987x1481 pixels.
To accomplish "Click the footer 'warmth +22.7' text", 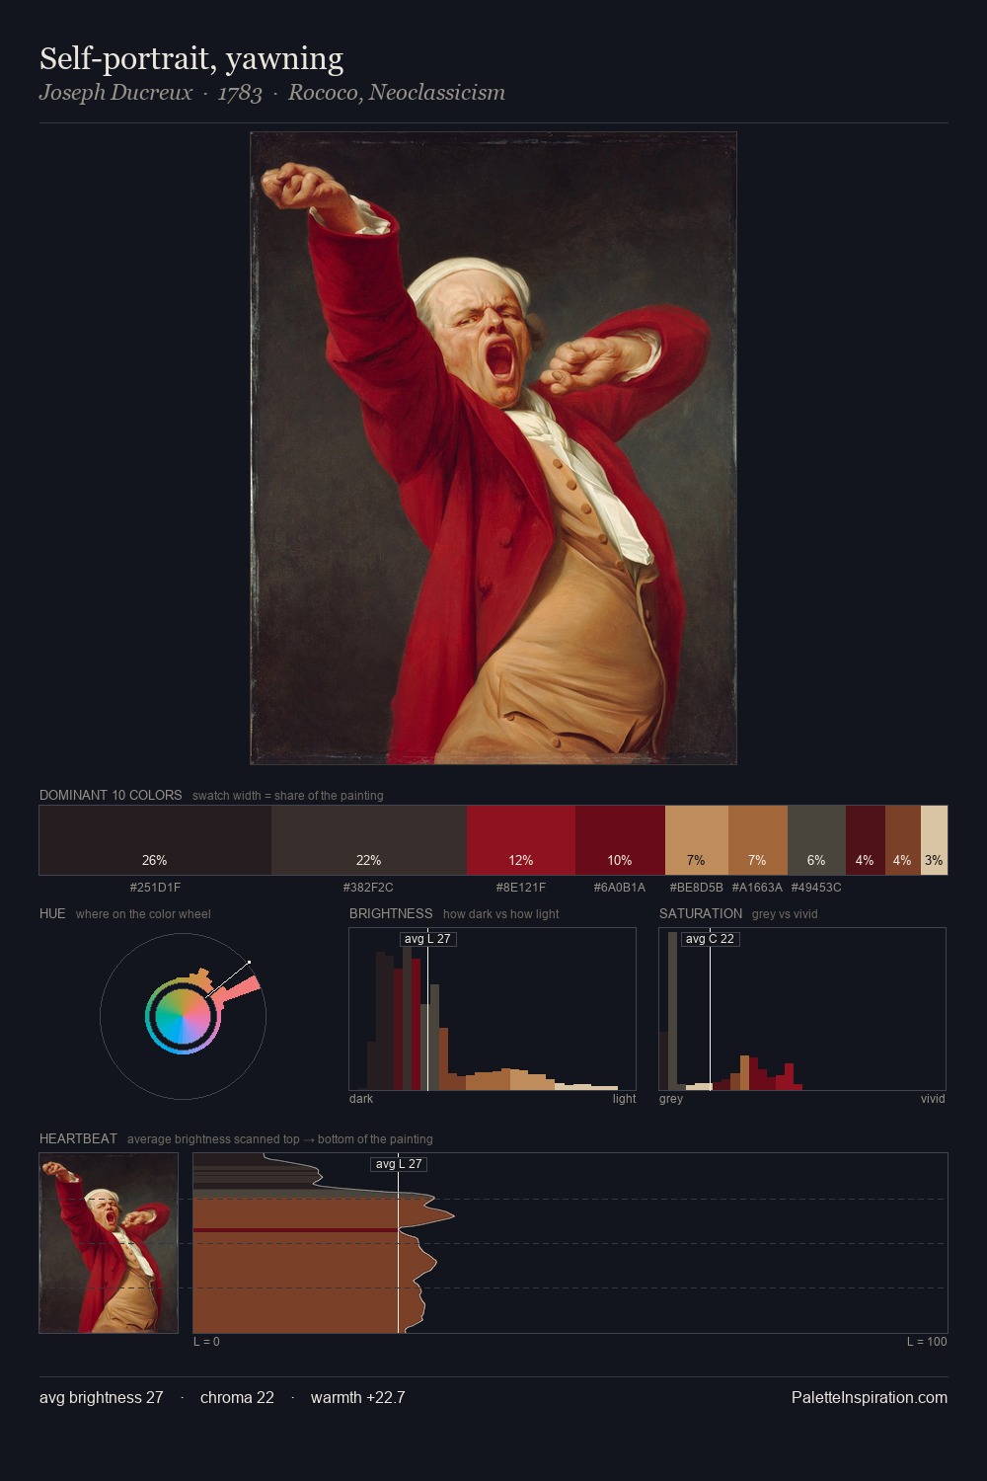I will click(357, 1397).
